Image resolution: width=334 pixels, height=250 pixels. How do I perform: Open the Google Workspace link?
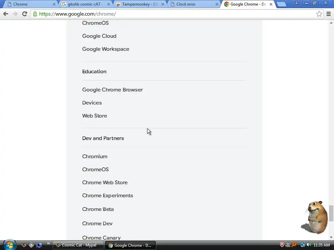pyautogui.click(x=106, y=49)
